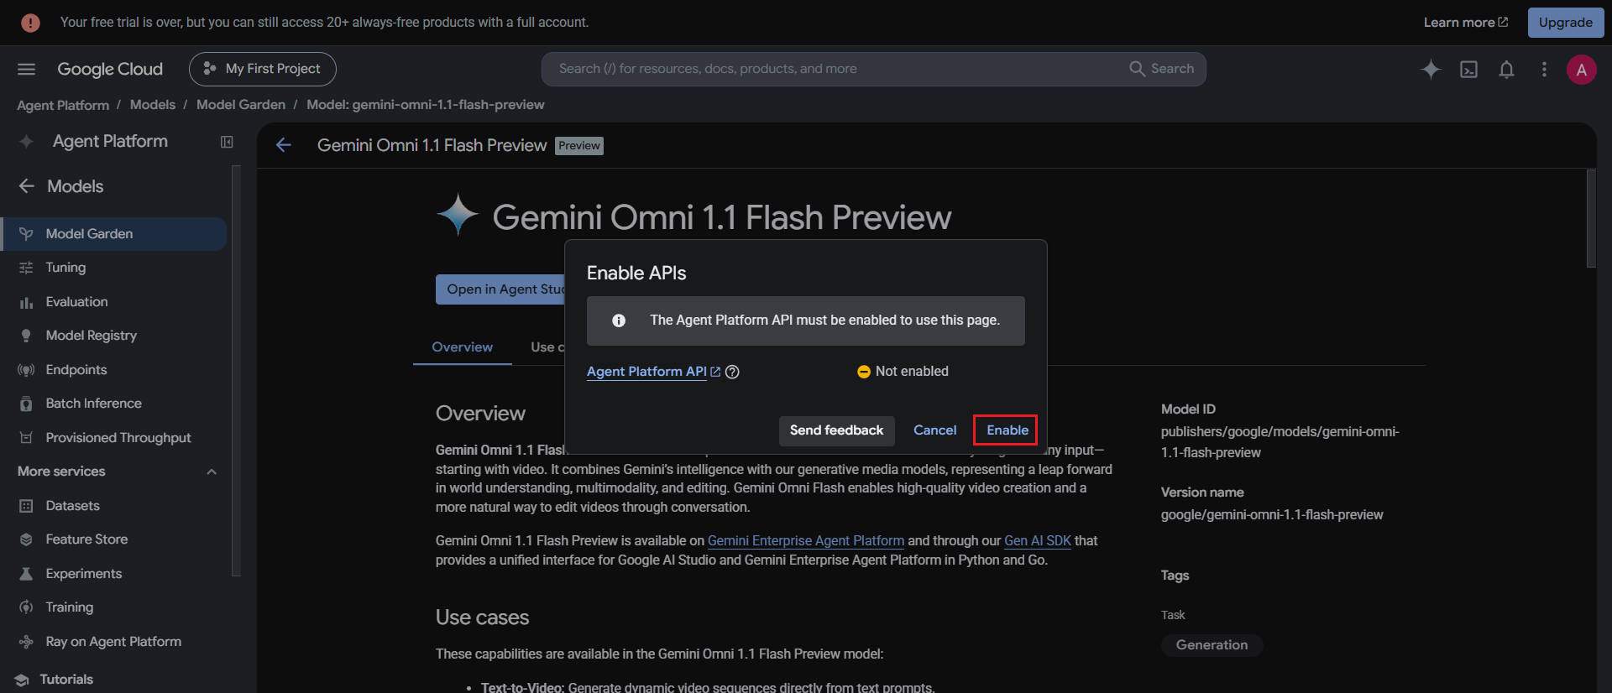Activate Cloud Shell terminal icon
Screen dimensions: 1612x693
tap(1468, 70)
